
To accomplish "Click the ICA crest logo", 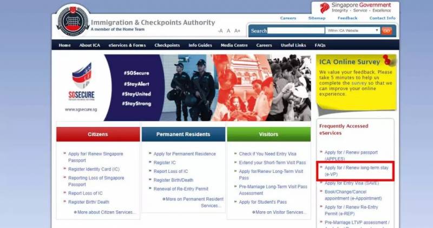I will (73, 22).
